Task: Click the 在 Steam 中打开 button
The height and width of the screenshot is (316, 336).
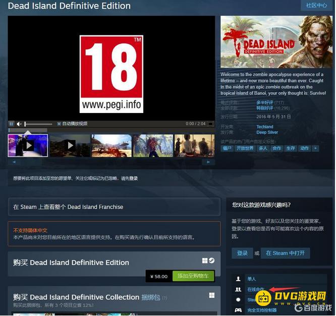Action: tap(286, 253)
